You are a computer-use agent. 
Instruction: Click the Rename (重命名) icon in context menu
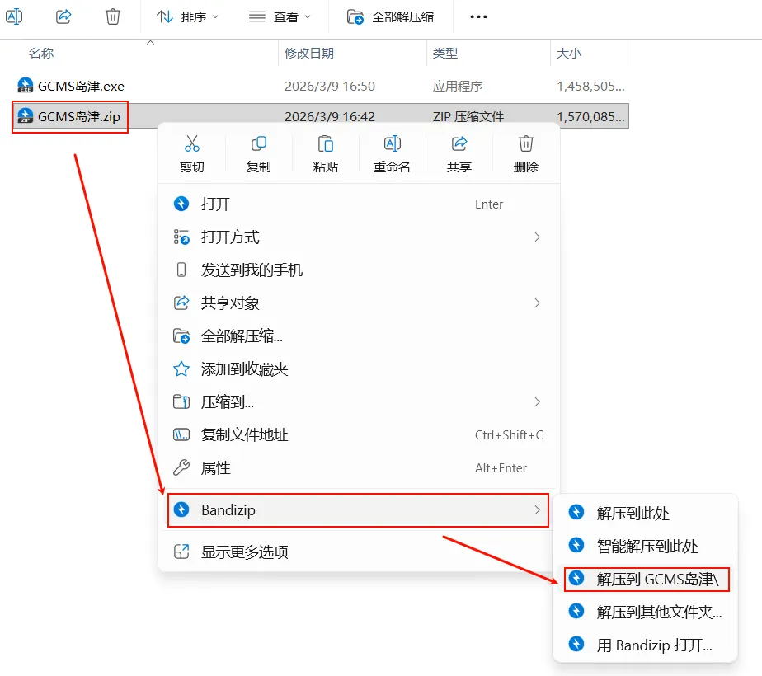pos(392,144)
